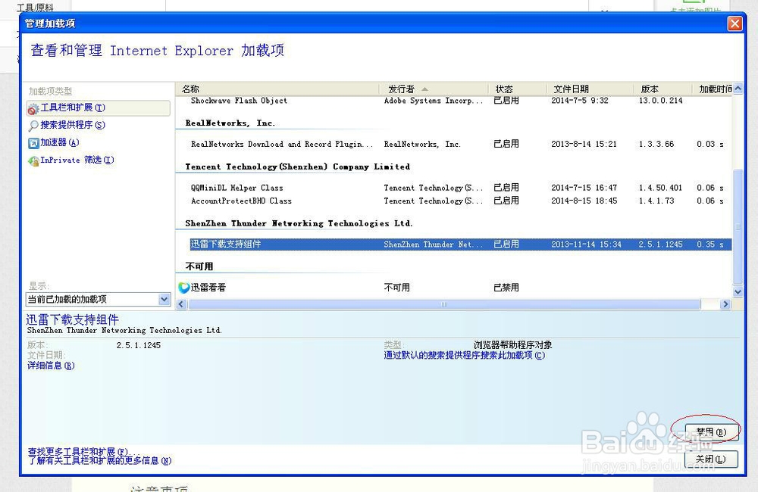Choose the 加速器 add-on type
The width and height of the screenshot is (758, 492).
59,142
